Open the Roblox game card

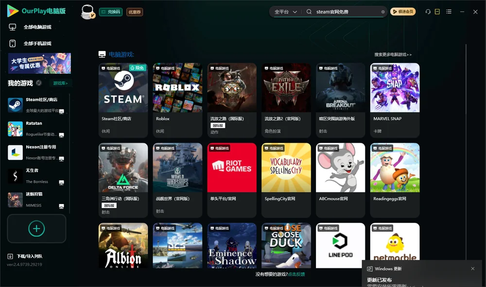177,100
